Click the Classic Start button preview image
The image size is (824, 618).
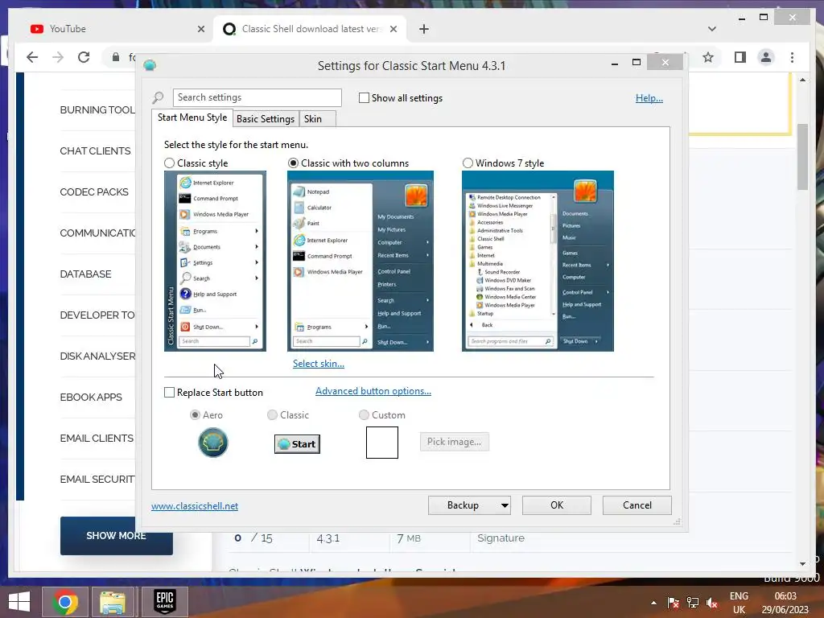tap(297, 444)
